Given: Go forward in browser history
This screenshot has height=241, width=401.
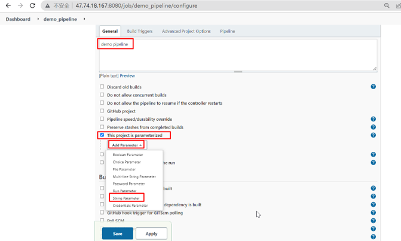Looking at the screenshot, I should pos(20,5).
